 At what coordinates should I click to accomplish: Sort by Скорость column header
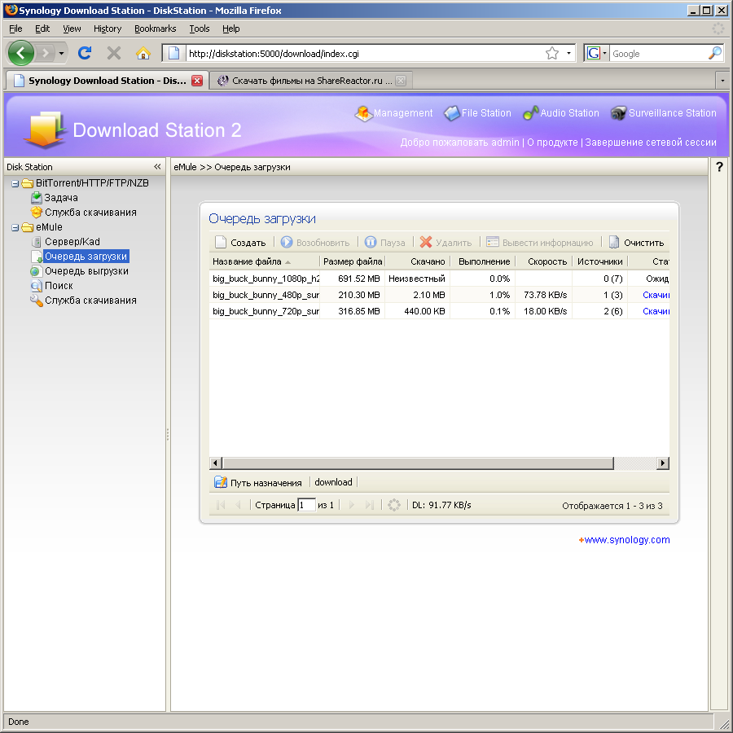[x=544, y=261]
